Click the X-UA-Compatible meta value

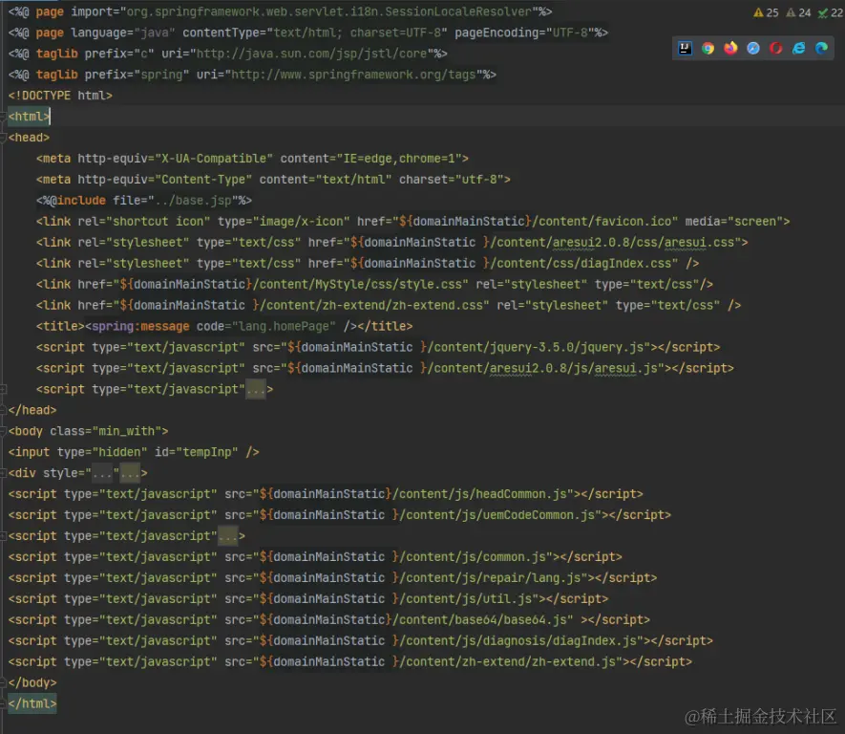214,159
